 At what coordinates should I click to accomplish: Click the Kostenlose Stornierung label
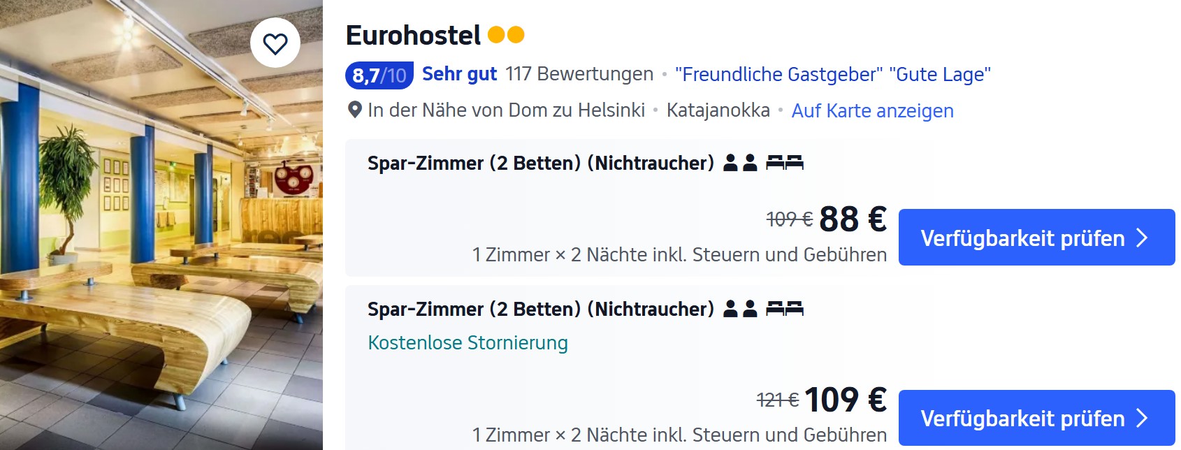point(468,343)
